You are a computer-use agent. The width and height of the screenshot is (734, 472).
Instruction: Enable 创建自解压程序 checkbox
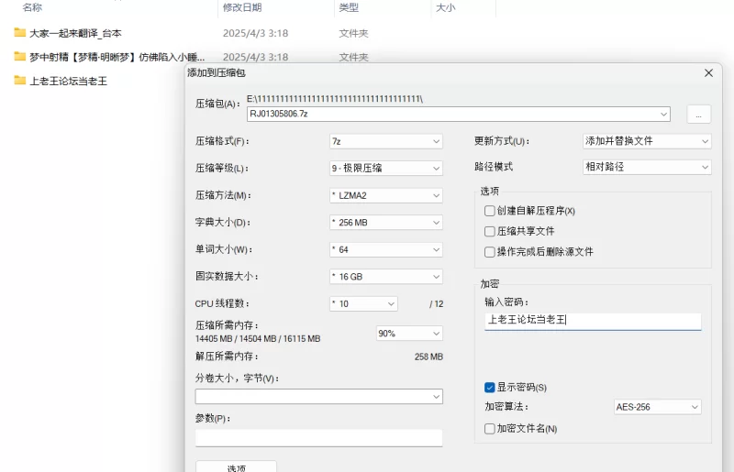coord(490,211)
